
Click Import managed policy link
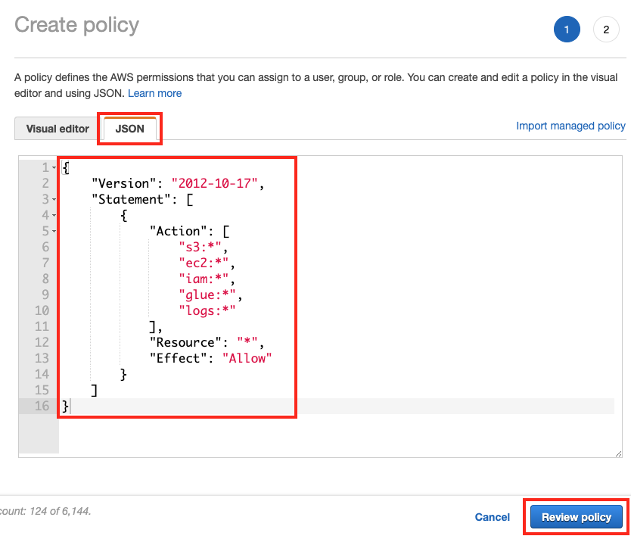[x=570, y=126]
